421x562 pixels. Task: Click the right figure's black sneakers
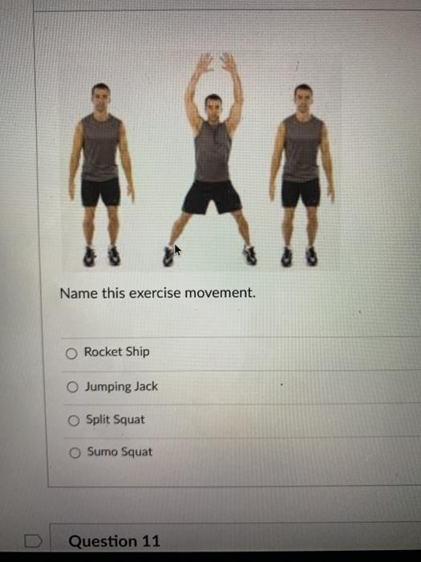pos(299,256)
